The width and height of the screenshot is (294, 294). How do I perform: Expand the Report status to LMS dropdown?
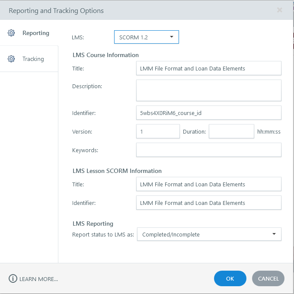click(209, 234)
